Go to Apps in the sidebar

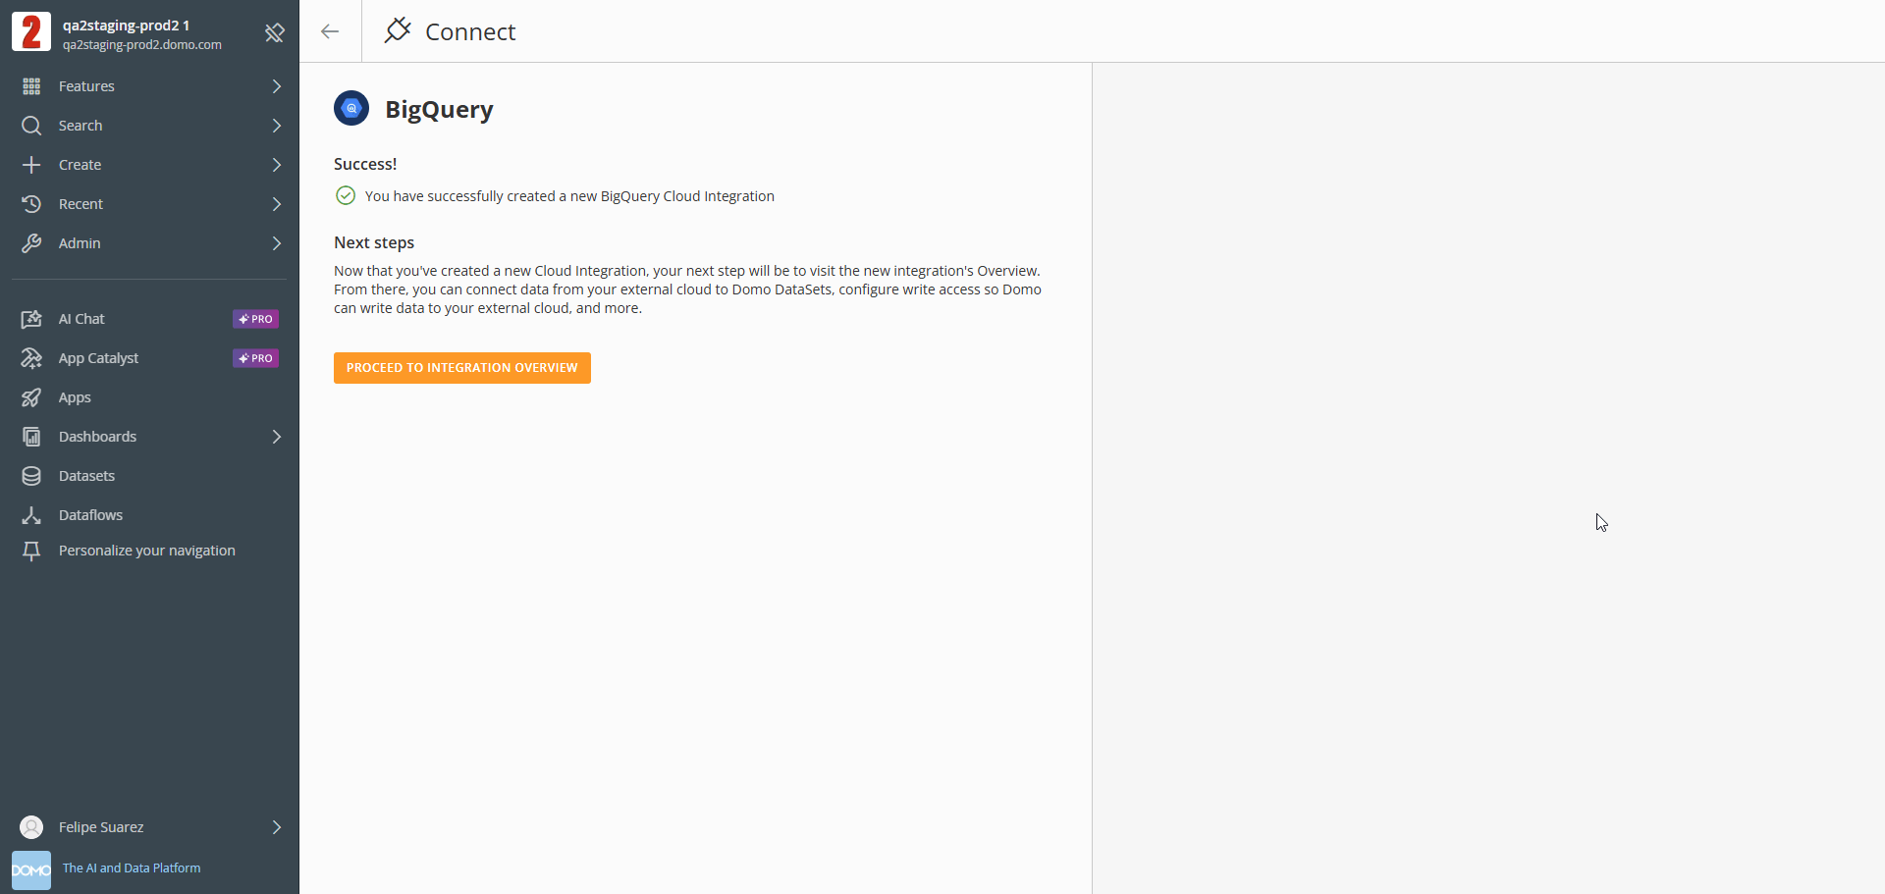tap(149, 397)
